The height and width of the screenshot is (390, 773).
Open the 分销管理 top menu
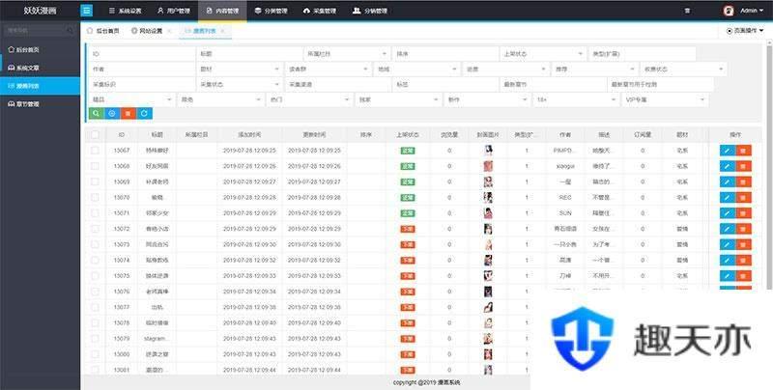(x=370, y=11)
